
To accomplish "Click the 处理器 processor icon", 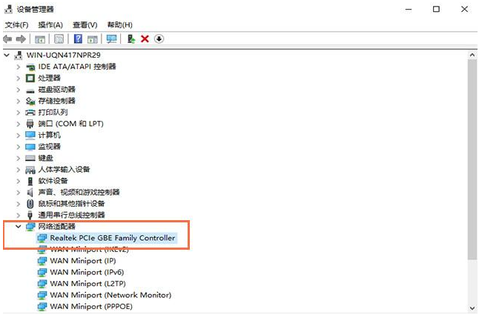I will tap(30, 78).
